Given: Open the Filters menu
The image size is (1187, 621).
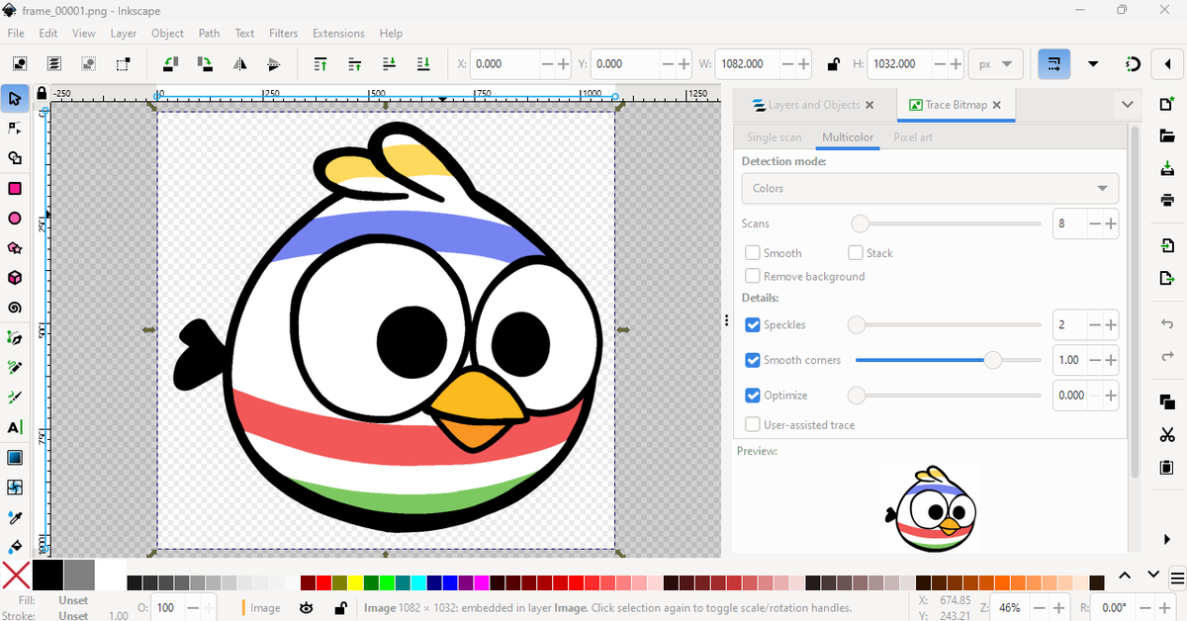Looking at the screenshot, I should click(x=283, y=33).
